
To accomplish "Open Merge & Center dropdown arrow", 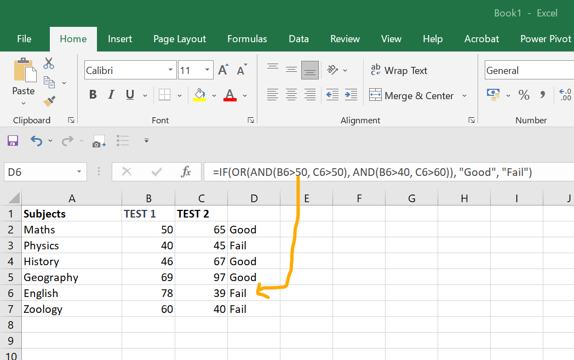I will pyautogui.click(x=464, y=95).
